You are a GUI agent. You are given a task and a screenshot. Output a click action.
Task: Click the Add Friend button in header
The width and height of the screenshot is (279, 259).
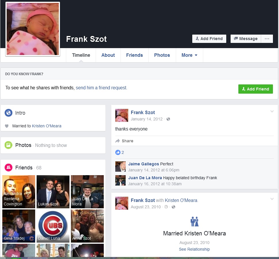(209, 39)
